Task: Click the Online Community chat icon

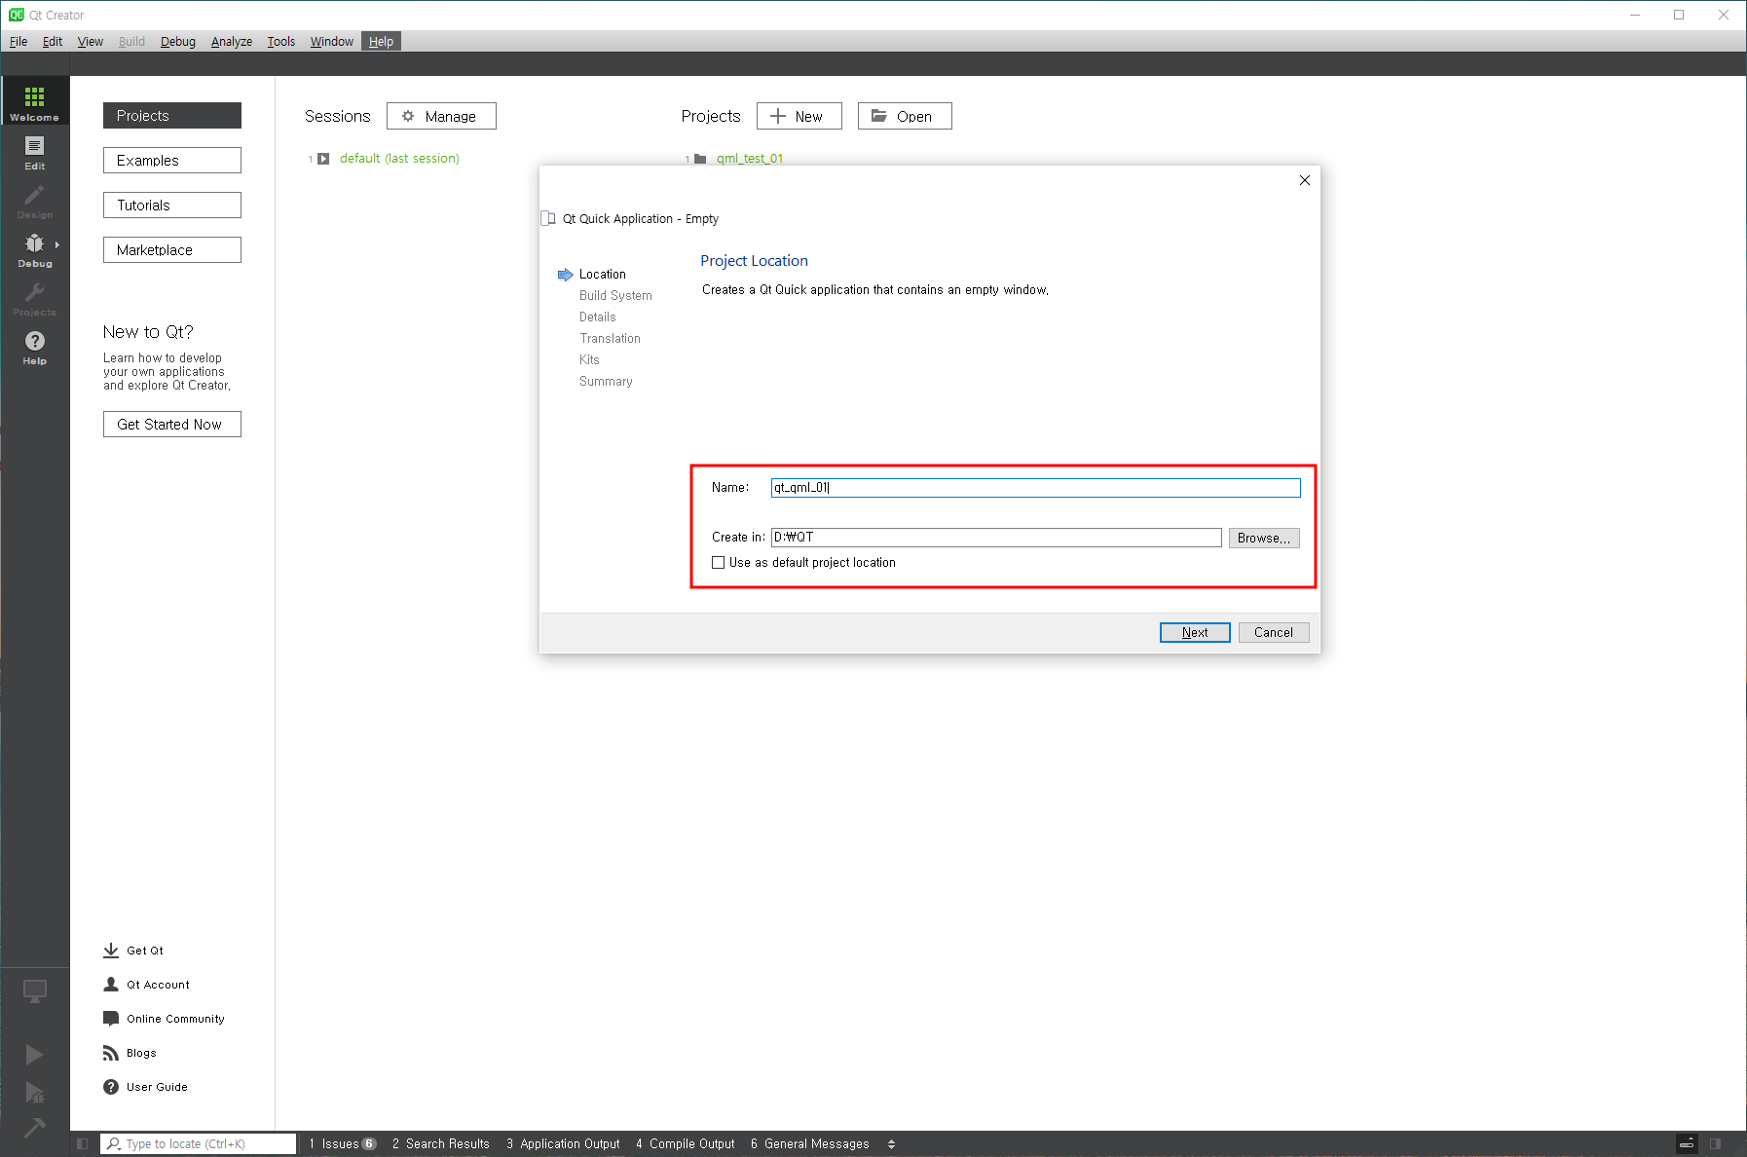Action: pyautogui.click(x=111, y=1019)
